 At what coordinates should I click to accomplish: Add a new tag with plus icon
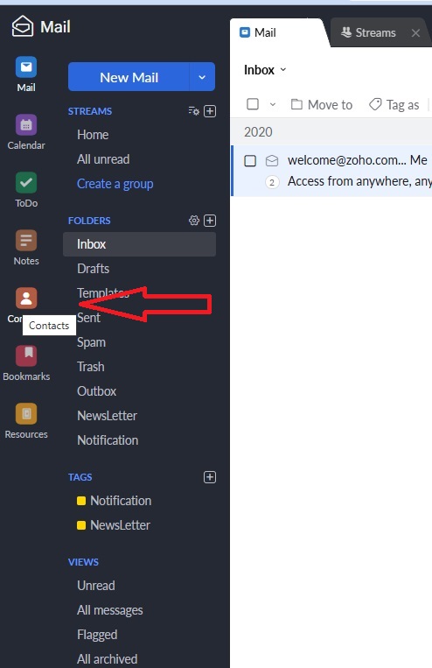tap(210, 477)
